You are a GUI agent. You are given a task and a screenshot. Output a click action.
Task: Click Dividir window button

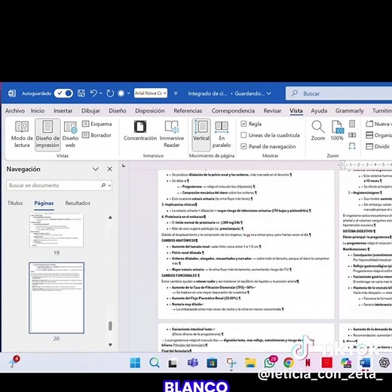pyautogui.click(x=378, y=146)
